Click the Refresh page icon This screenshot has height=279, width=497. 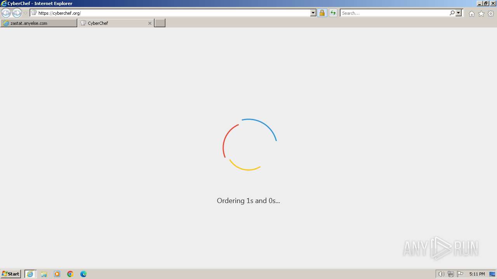coord(333,13)
